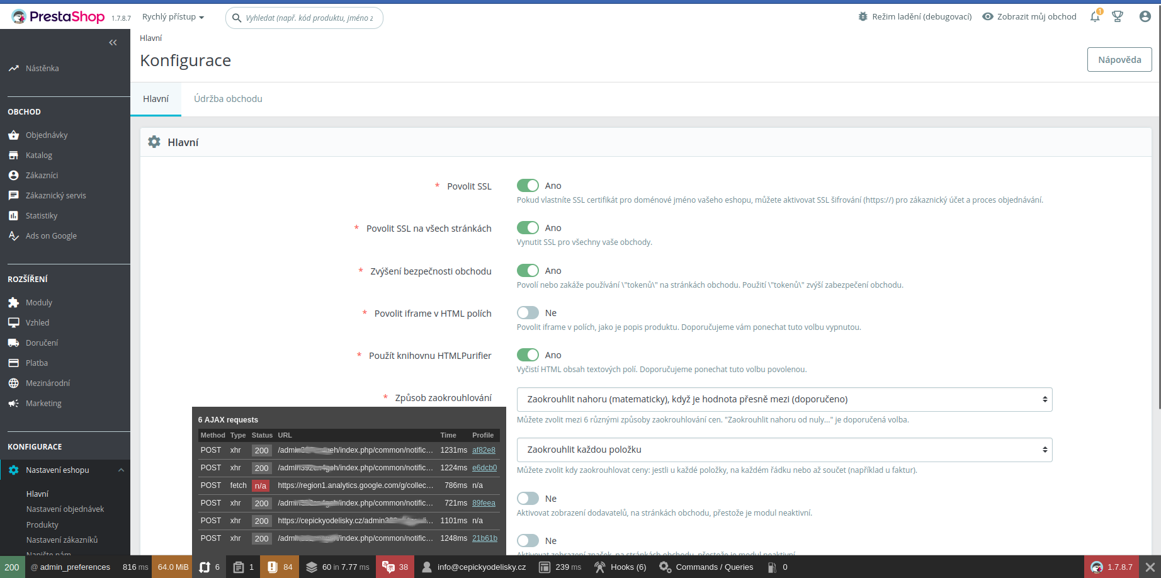Select Nastavení objednávek in sidebar submenu
This screenshot has height=578, width=1161.
coord(65,509)
